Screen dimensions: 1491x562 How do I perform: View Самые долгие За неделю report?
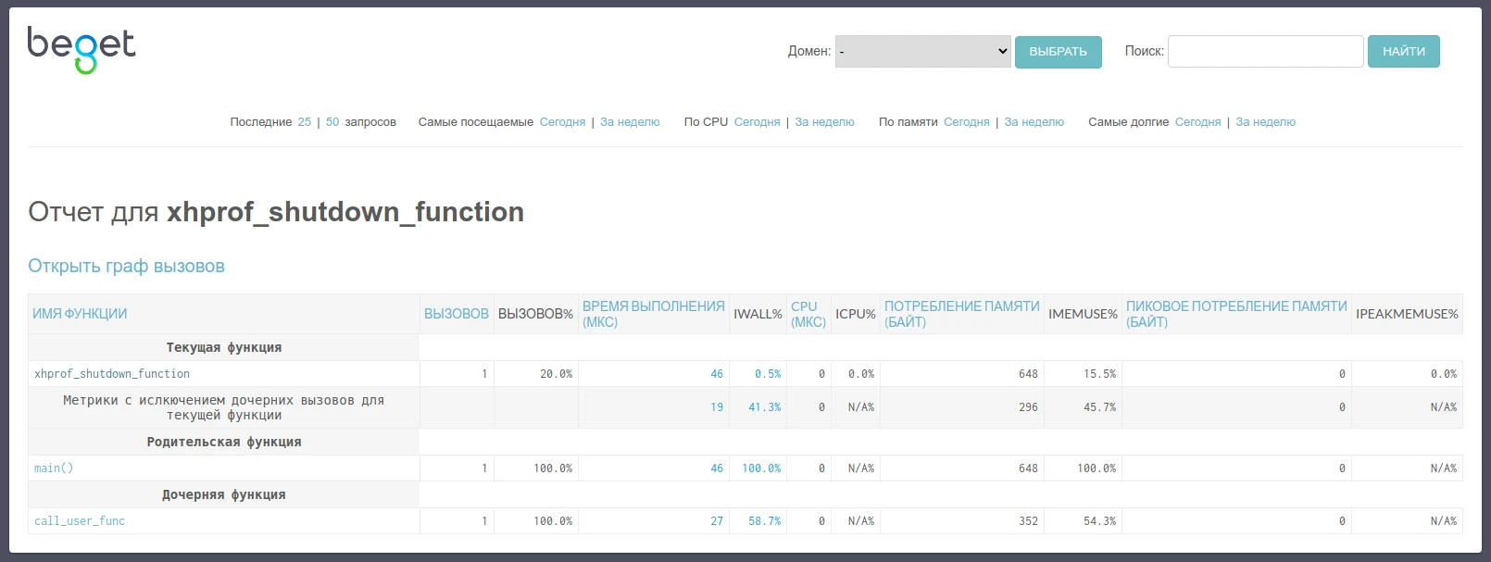click(1265, 122)
